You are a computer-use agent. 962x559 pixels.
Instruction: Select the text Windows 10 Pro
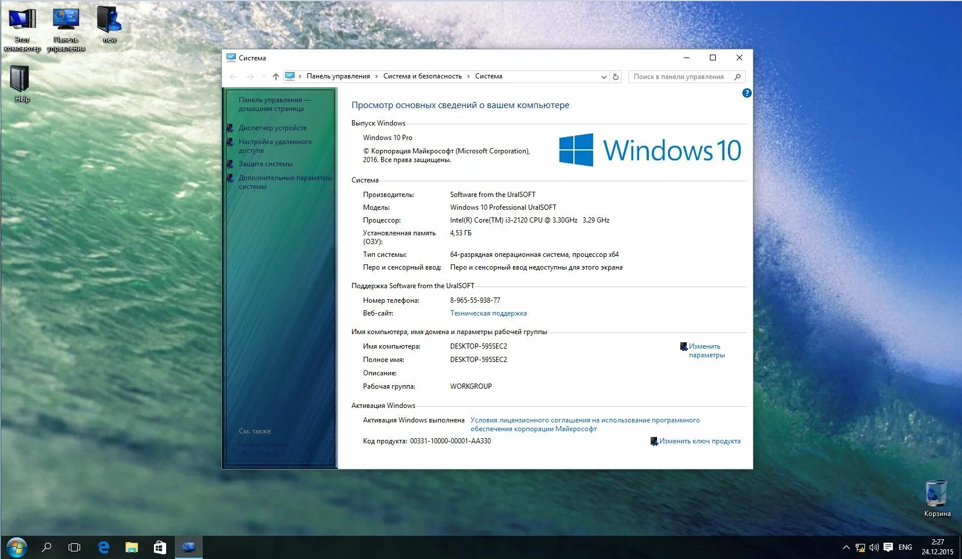tap(387, 138)
